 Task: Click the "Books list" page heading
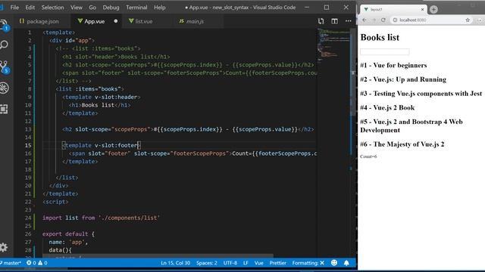click(380, 38)
